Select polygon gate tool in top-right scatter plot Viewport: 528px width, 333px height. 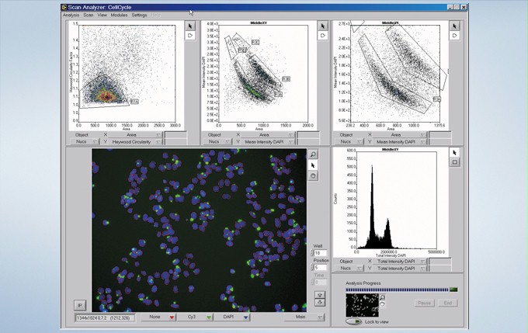click(454, 36)
